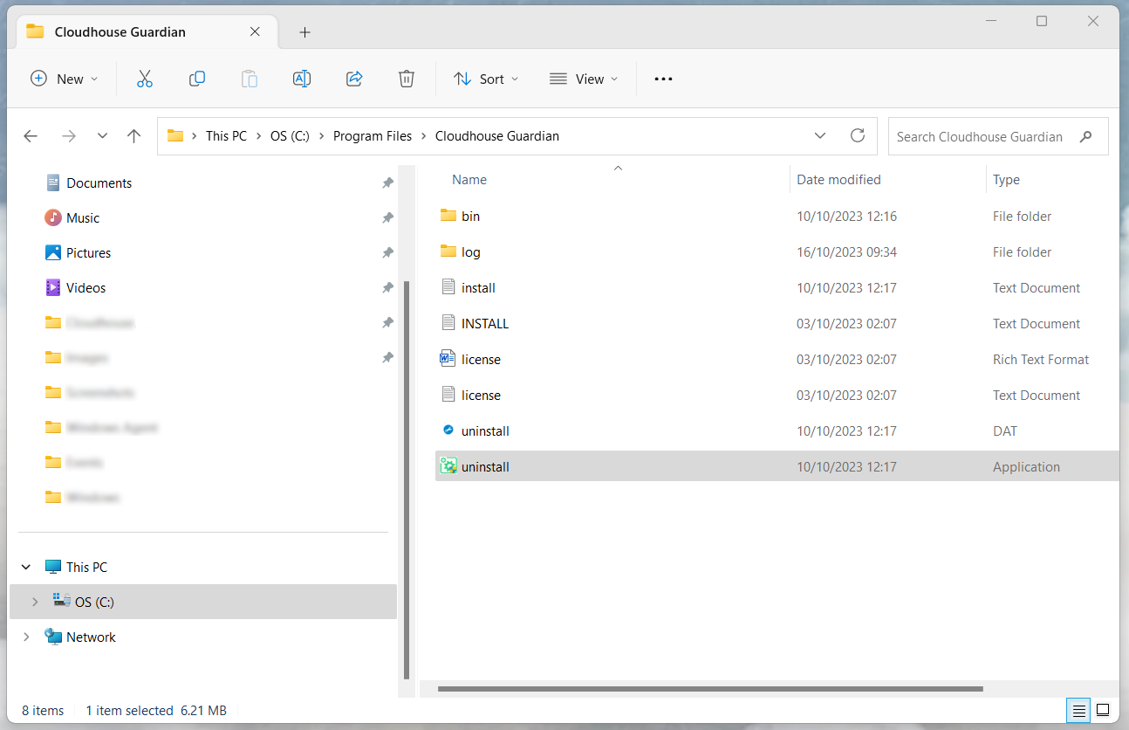Switch to details view toggle
Viewport: 1129px width, 730px height.
click(1078, 710)
